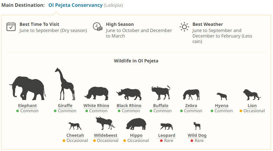Click the Wild Dog label link
This screenshot has width=273, height=151.
coord(197,135)
